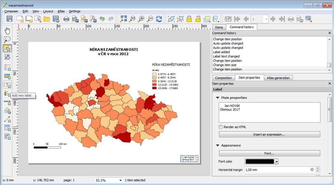Viewport: 334px width, 185px height.
Task: Export the composition as image
Action: point(75,19)
